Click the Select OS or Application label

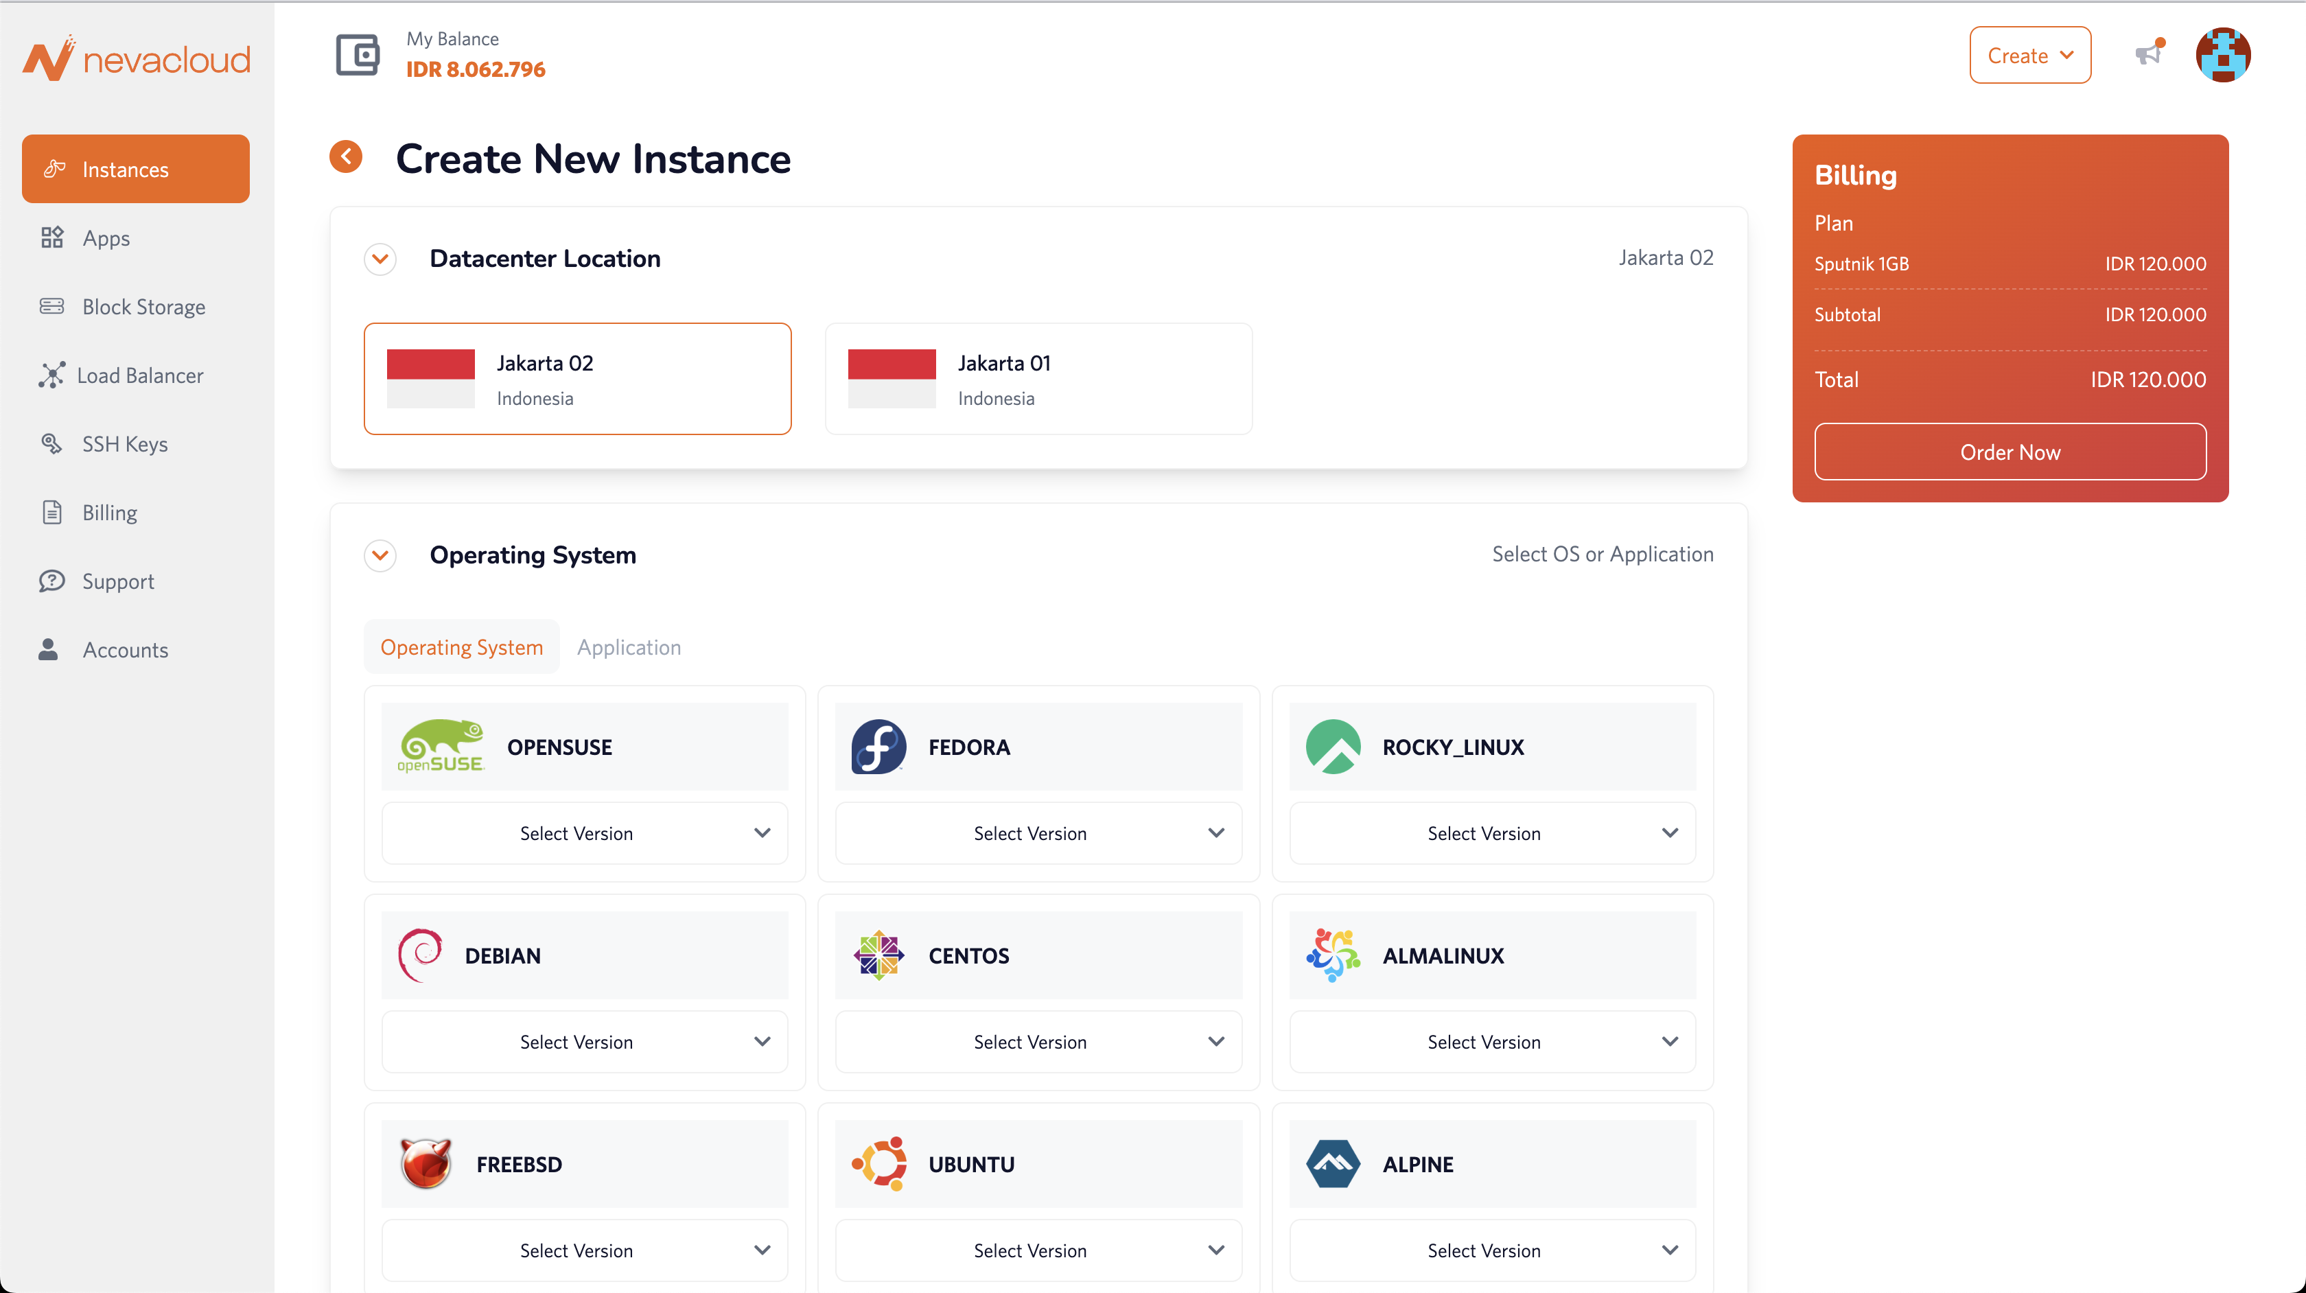click(x=1603, y=553)
